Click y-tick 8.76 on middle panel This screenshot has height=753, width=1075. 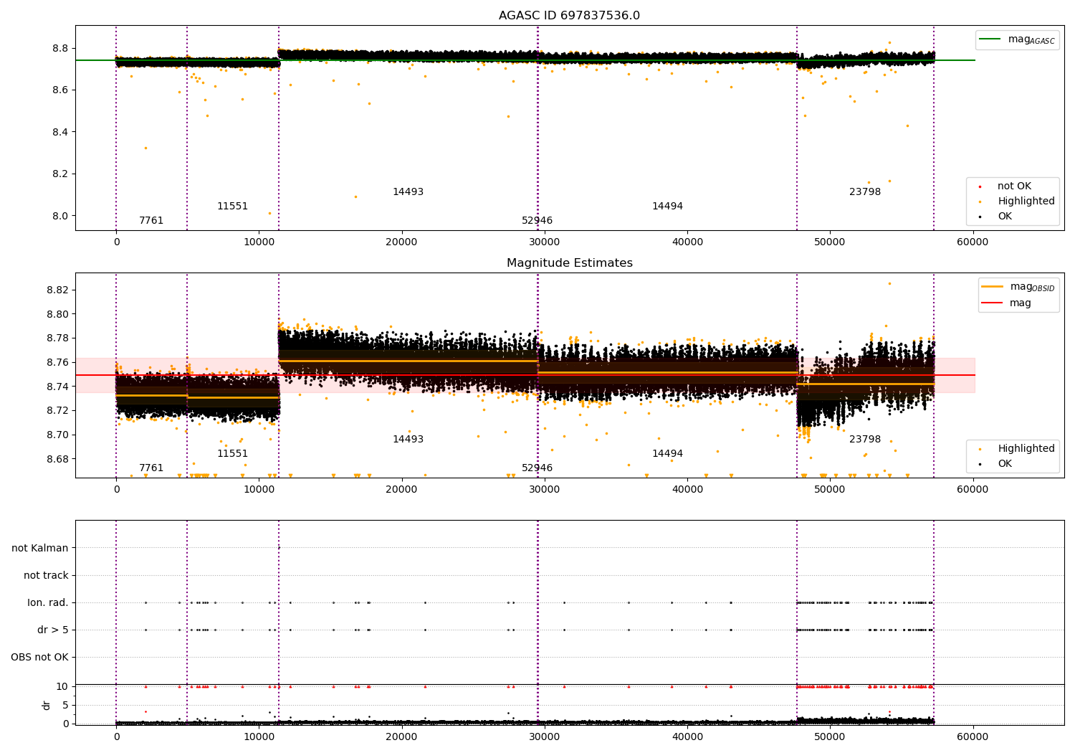tap(57, 363)
